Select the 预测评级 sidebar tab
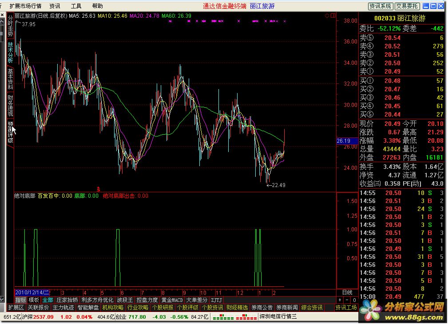Image resolution: width=448 pixels, height=324 pixels. coord(10,133)
